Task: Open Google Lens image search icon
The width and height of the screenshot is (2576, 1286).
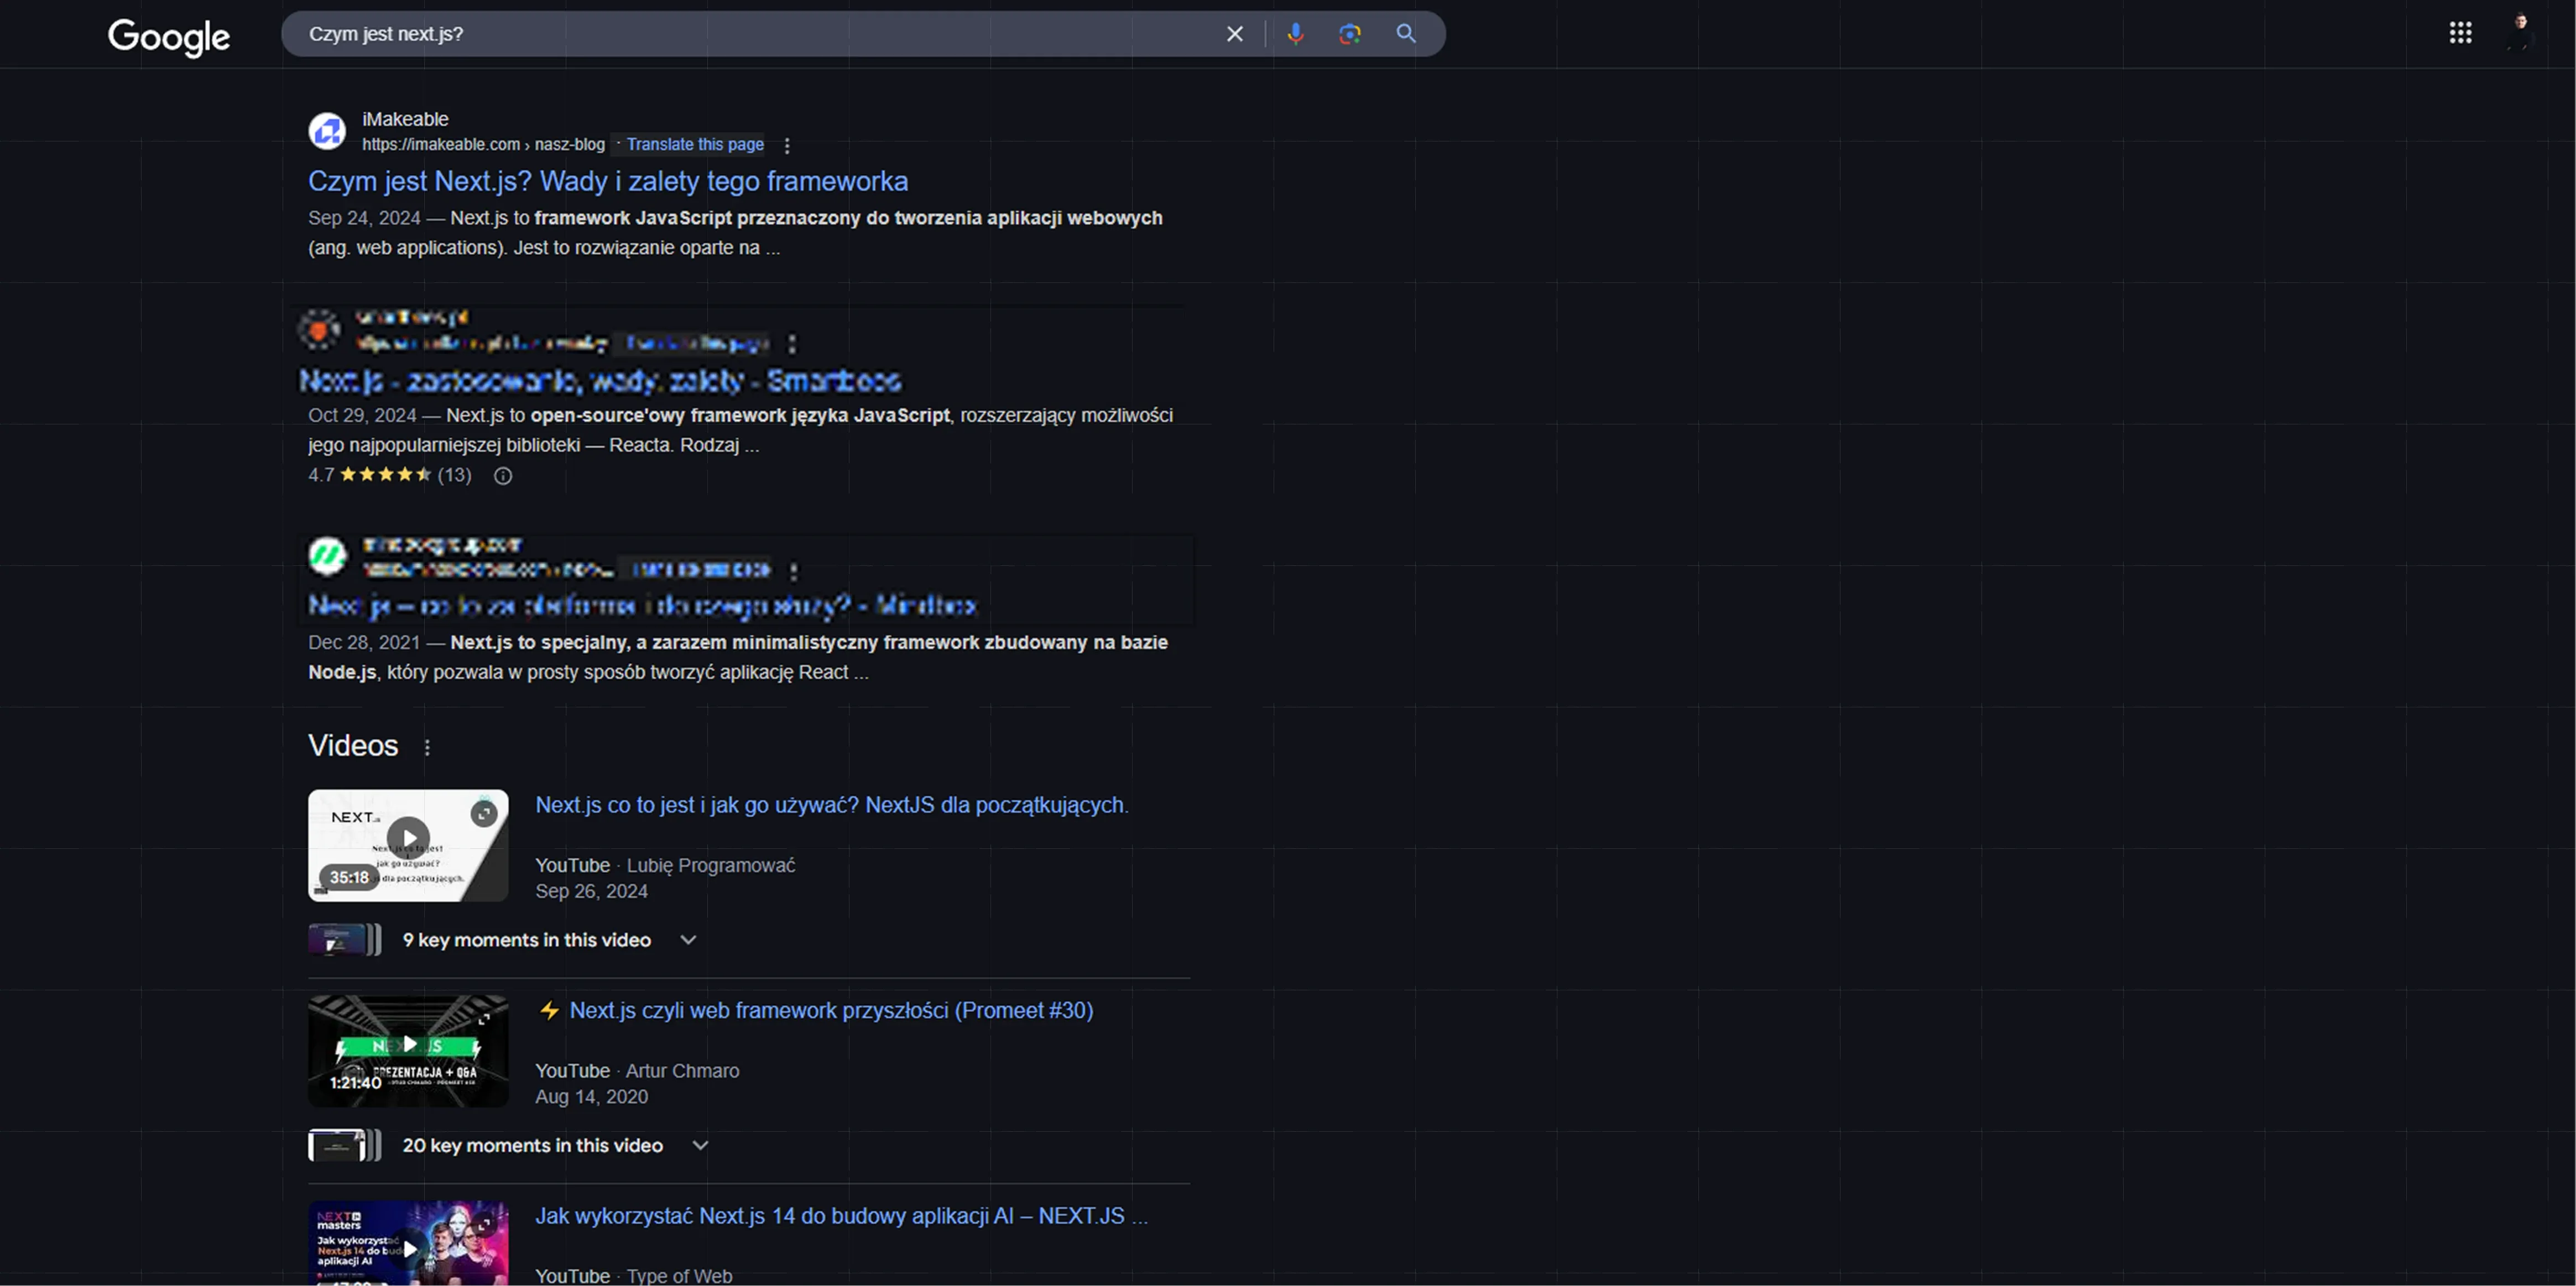Action: [x=1350, y=34]
